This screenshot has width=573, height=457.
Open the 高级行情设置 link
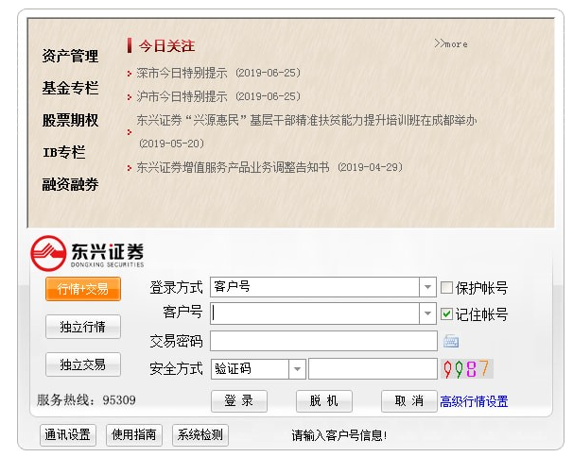click(x=474, y=401)
